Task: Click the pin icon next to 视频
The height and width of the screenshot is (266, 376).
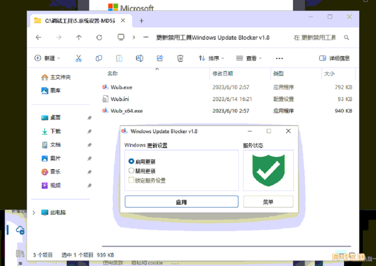Action: [x=90, y=186]
